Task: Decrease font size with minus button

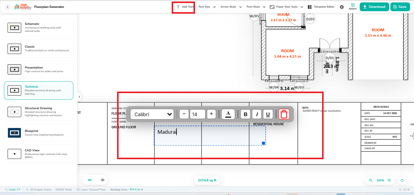Action: pyautogui.click(x=184, y=114)
